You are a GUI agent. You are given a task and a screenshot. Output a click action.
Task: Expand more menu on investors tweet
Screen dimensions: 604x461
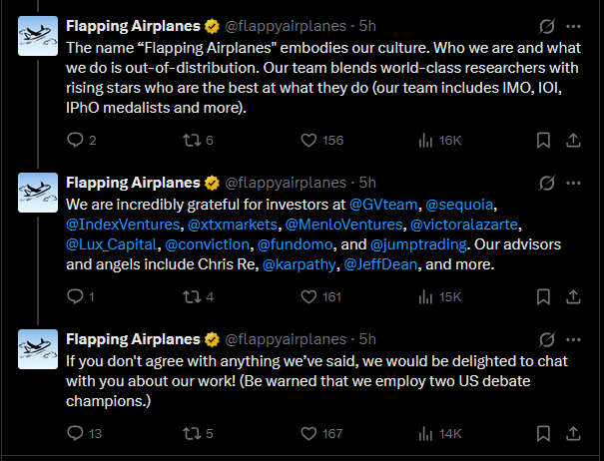pos(573,183)
